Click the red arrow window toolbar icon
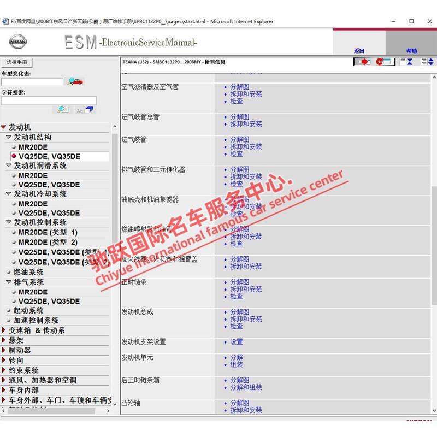The width and height of the screenshot is (437, 437). pyautogui.click(x=364, y=62)
